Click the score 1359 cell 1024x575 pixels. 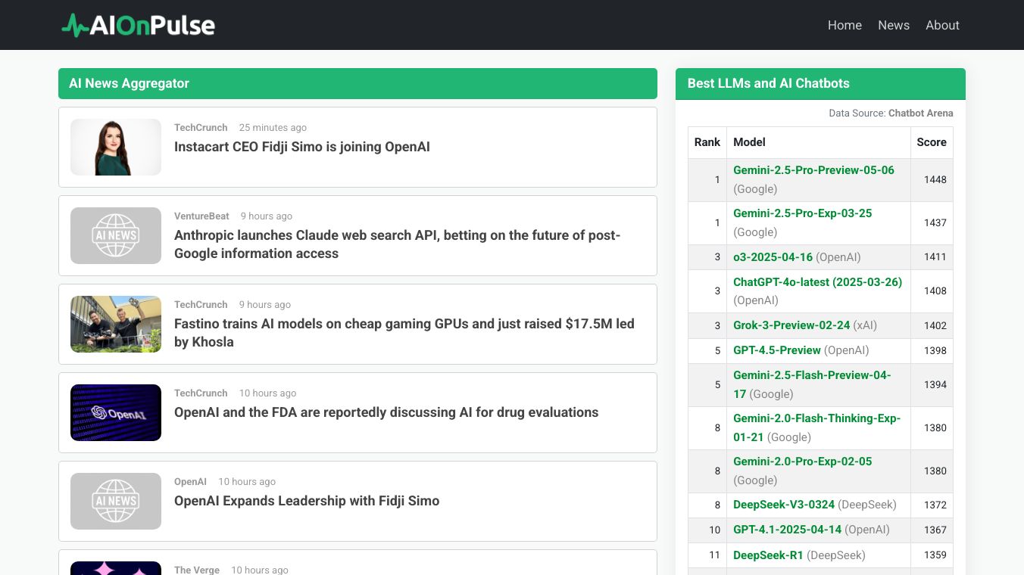tap(932, 555)
